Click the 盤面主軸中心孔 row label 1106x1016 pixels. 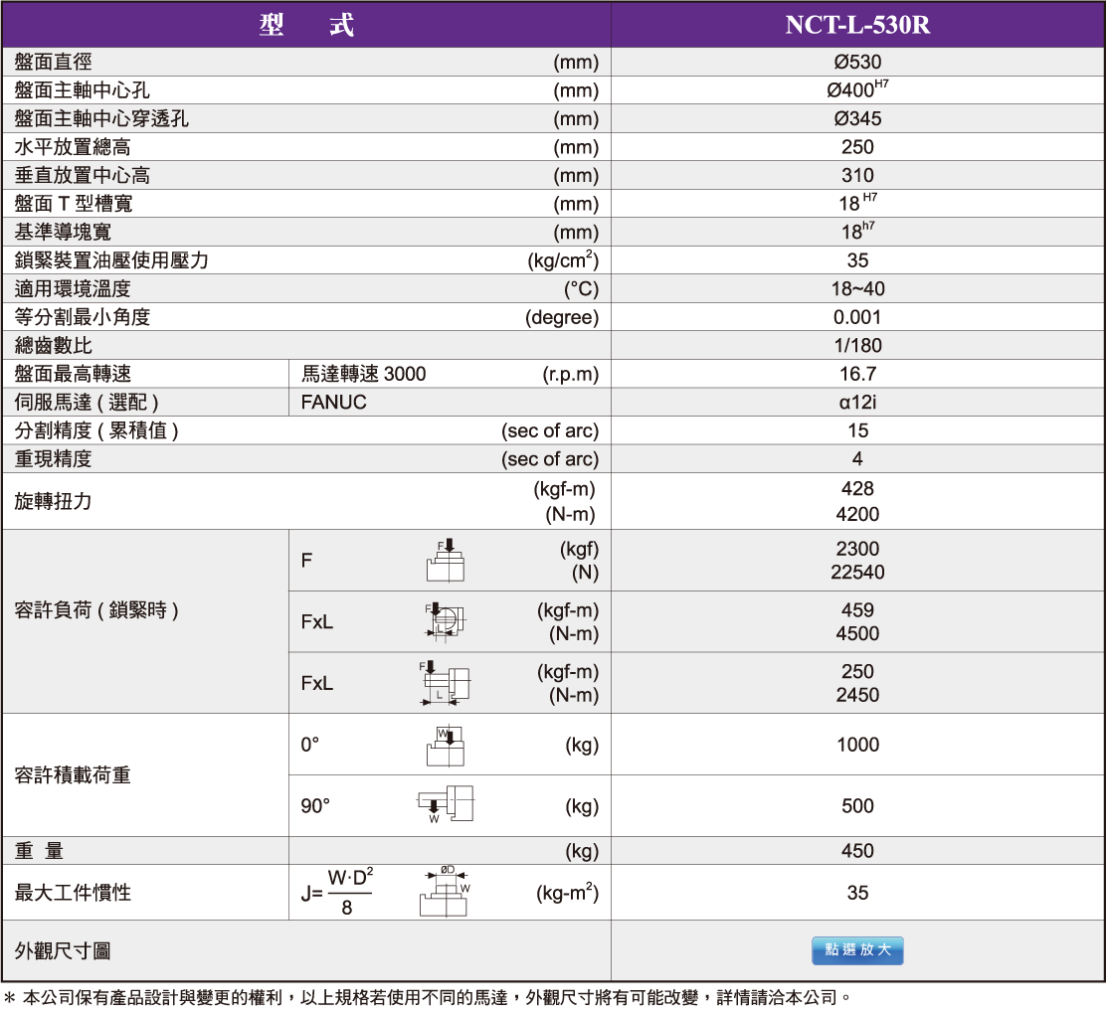pos(83,90)
